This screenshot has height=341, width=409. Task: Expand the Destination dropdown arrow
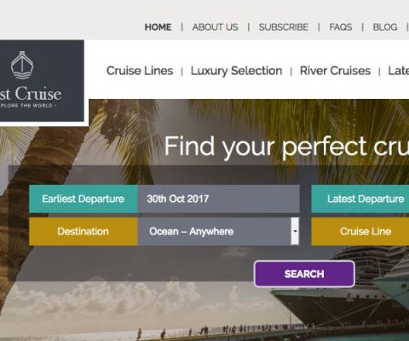(x=295, y=231)
